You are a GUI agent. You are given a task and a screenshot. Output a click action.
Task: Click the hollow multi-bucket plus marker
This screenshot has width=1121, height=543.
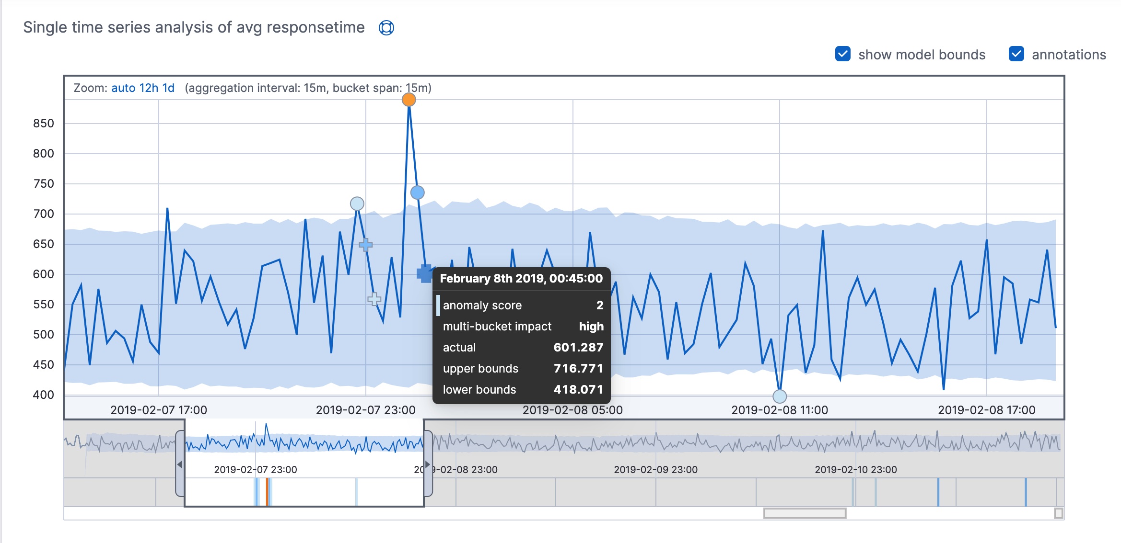click(374, 299)
